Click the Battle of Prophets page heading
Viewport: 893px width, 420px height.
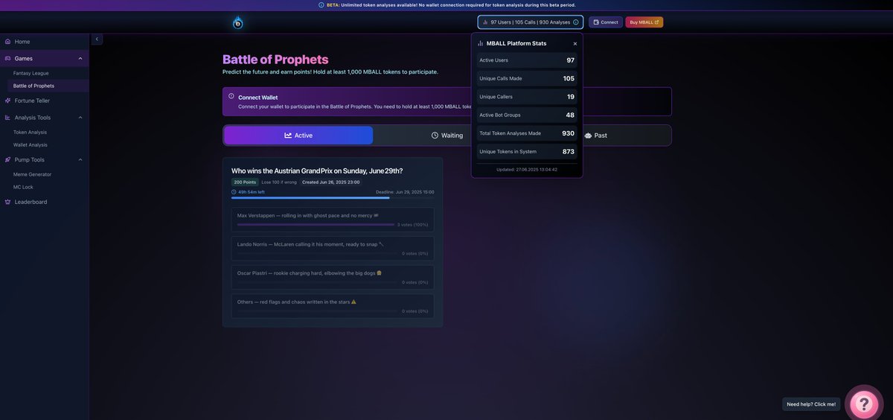(x=275, y=60)
